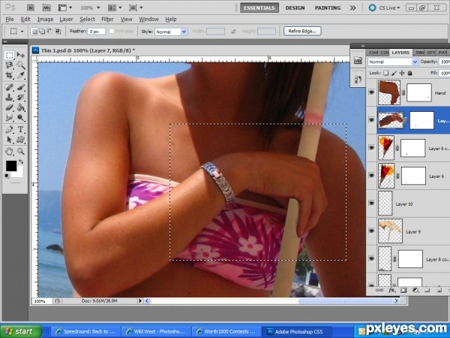Viewport: 450px width, 338px height.
Task: Select the Dodge tool
Action: tap(21, 118)
